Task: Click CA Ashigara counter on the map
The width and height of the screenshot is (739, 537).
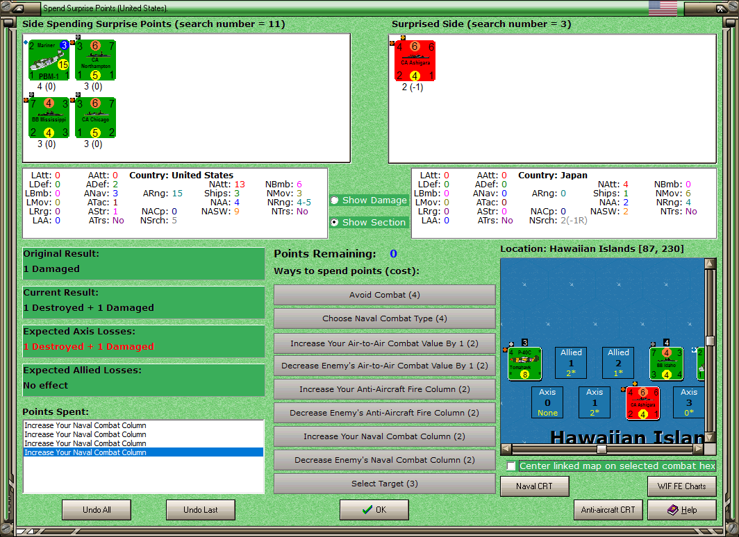Action: pos(642,403)
